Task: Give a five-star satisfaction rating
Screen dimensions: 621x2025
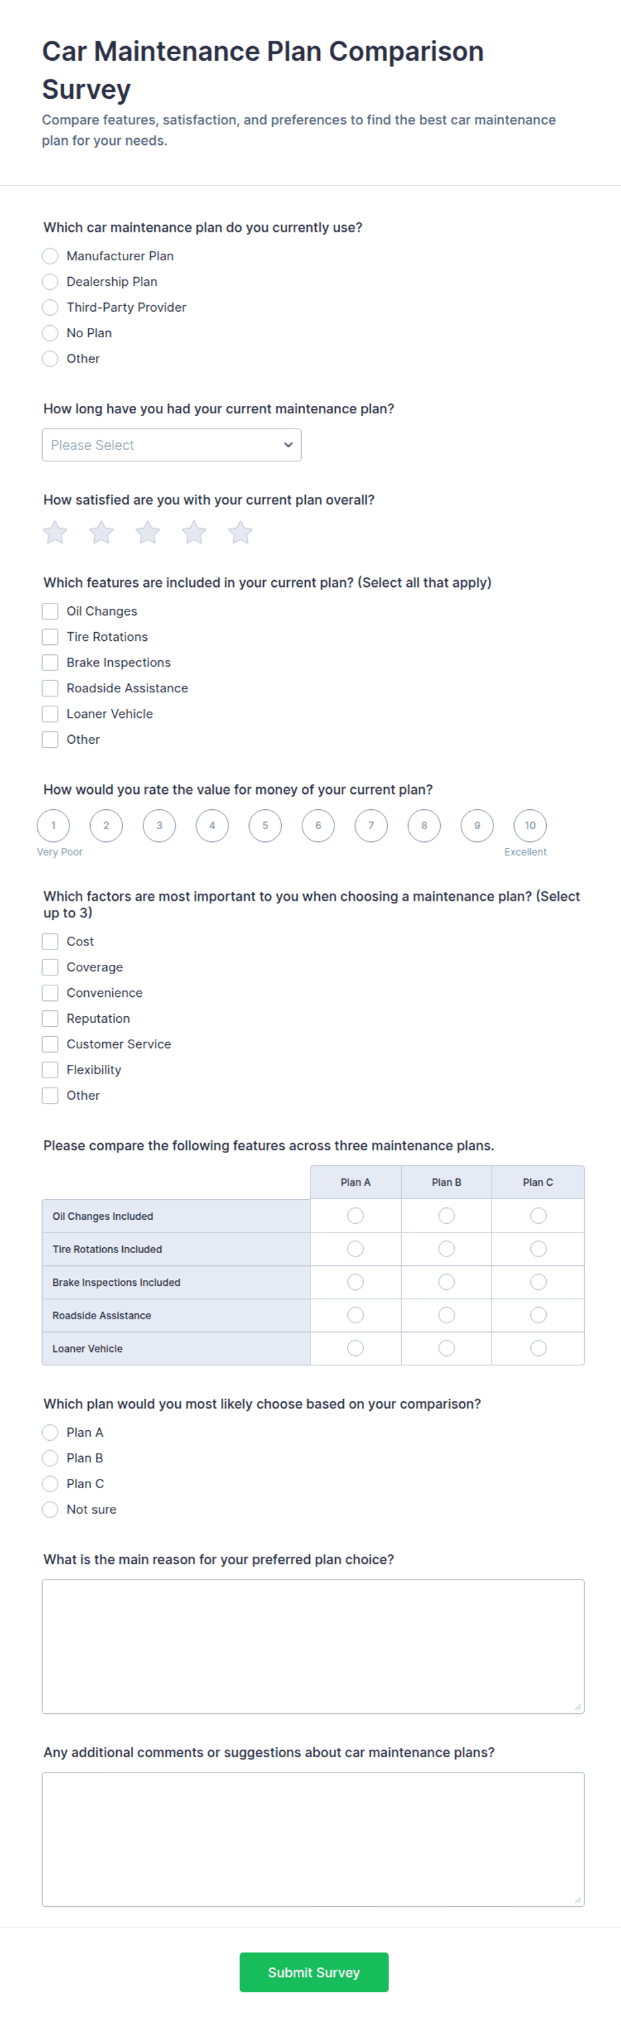Action: [x=240, y=533]
